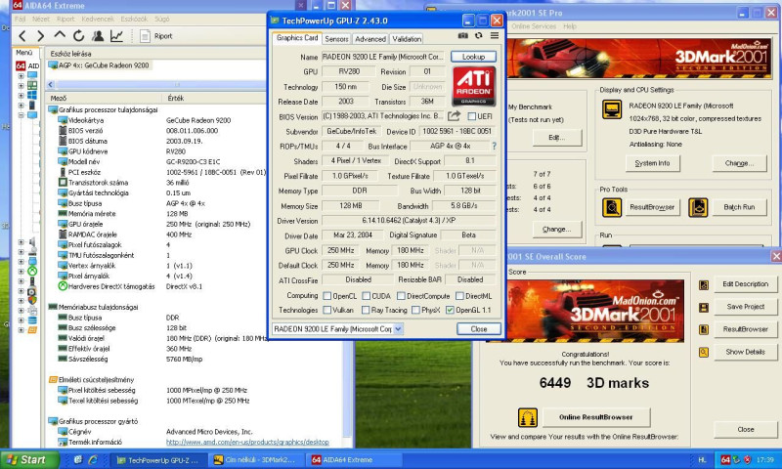Click the Pro Tools ResultBrowser magnifier icon

pos(612,207)
